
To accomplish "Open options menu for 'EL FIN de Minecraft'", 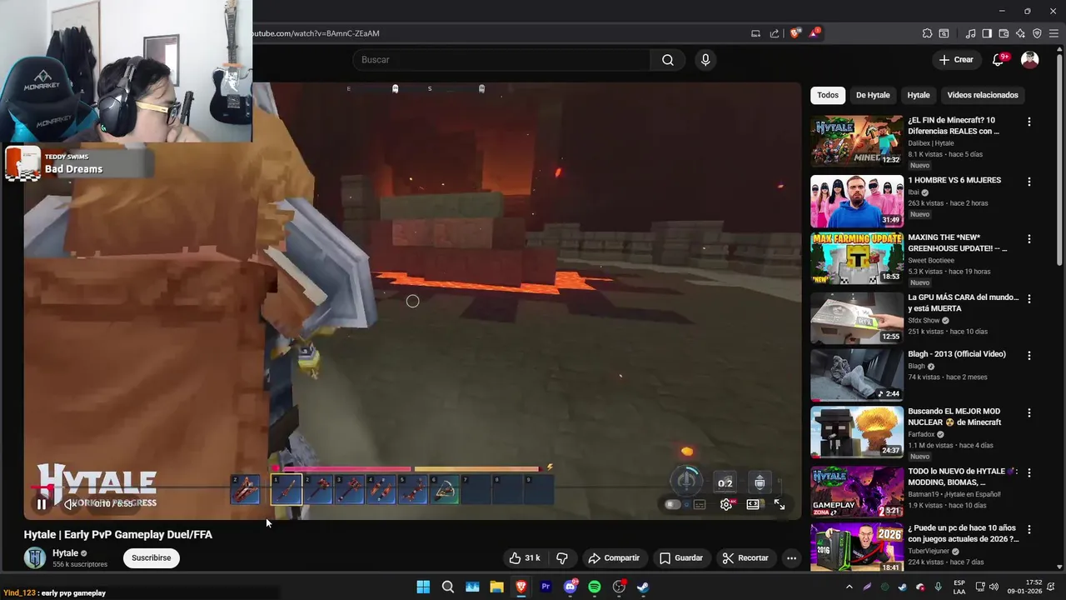I will click(x=1029, y=122).
